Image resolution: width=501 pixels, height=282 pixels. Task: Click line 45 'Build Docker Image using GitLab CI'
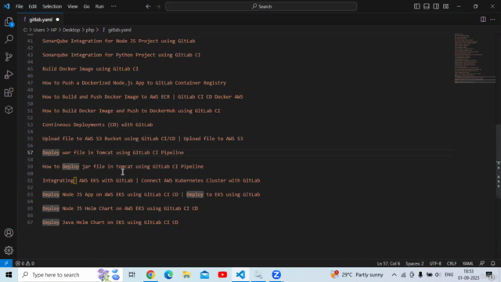pos(91,69)
